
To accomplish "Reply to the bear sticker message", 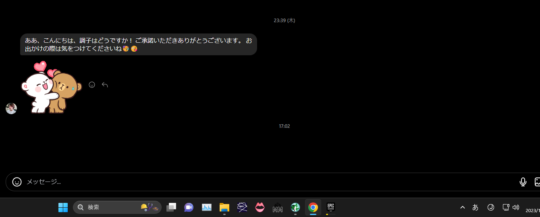I will click(105, 85).
